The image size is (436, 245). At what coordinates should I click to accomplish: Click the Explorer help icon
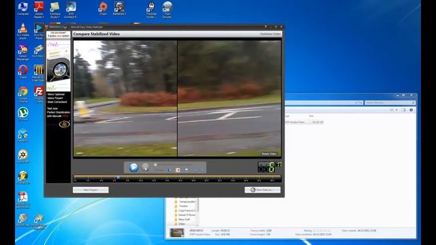(411, 110)
